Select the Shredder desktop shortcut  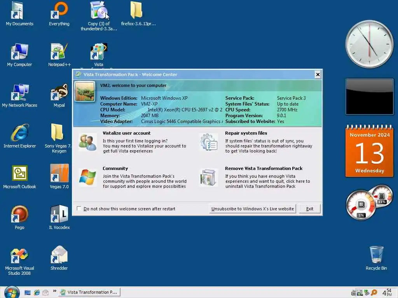59,258
